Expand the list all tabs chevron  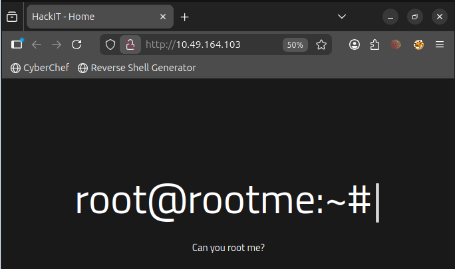(x=342, y=17)
